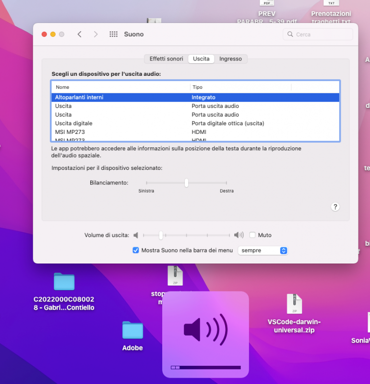Click the forward navigation arrow
The width and height of the screenshot is (370, 384).
95,35
